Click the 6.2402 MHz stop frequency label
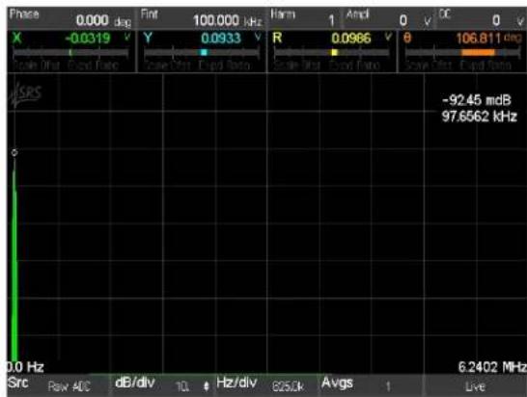 click(x=492, y=367)
